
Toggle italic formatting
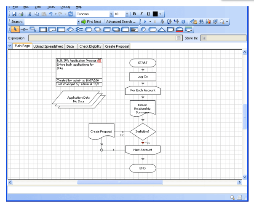click(x=141, y=14)
